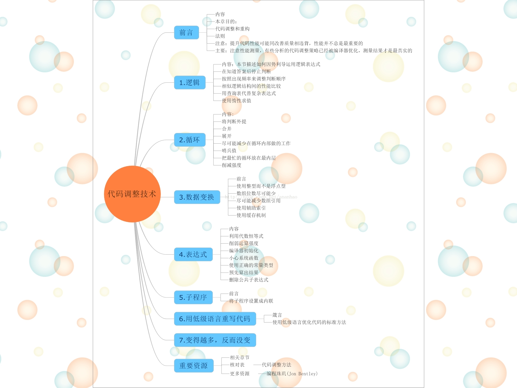The width and height of the screenshot is (517, 388).
Task: Click the 7.变得越多,反而没变 node
Action: [215, 340]
